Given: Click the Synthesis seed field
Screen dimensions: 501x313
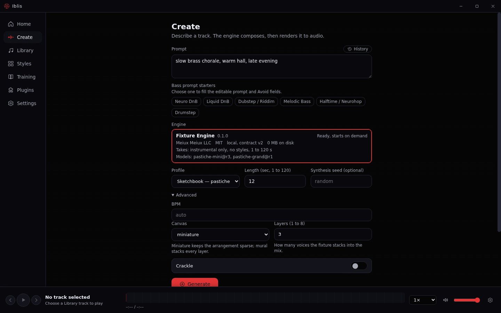Looking at the screenshot, I should [341, 181].
